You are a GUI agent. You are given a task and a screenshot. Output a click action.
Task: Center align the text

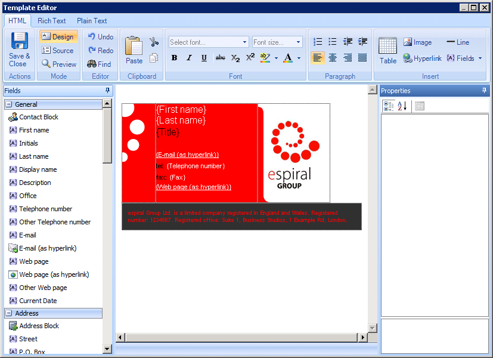pyautogui.click(x=333, y=58)
